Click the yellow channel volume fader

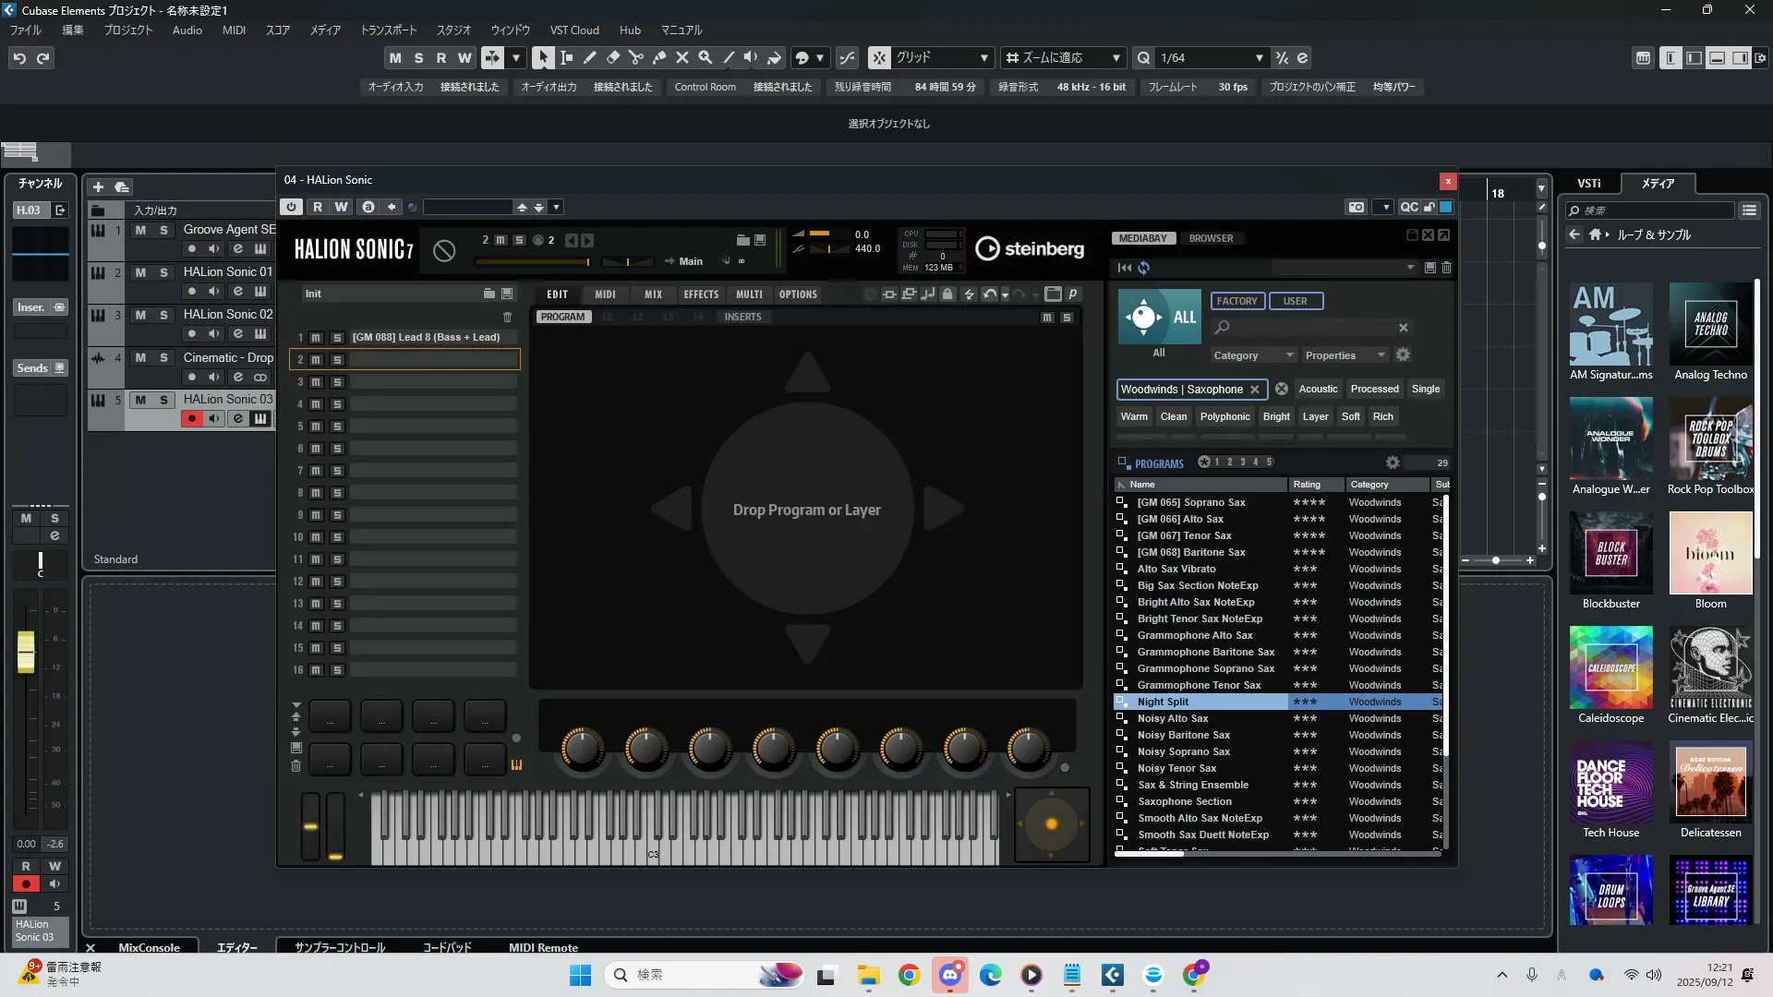[26, 651]
